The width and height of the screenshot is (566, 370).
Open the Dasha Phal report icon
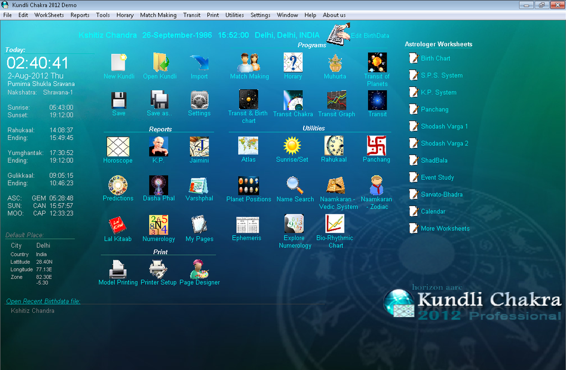159,185
